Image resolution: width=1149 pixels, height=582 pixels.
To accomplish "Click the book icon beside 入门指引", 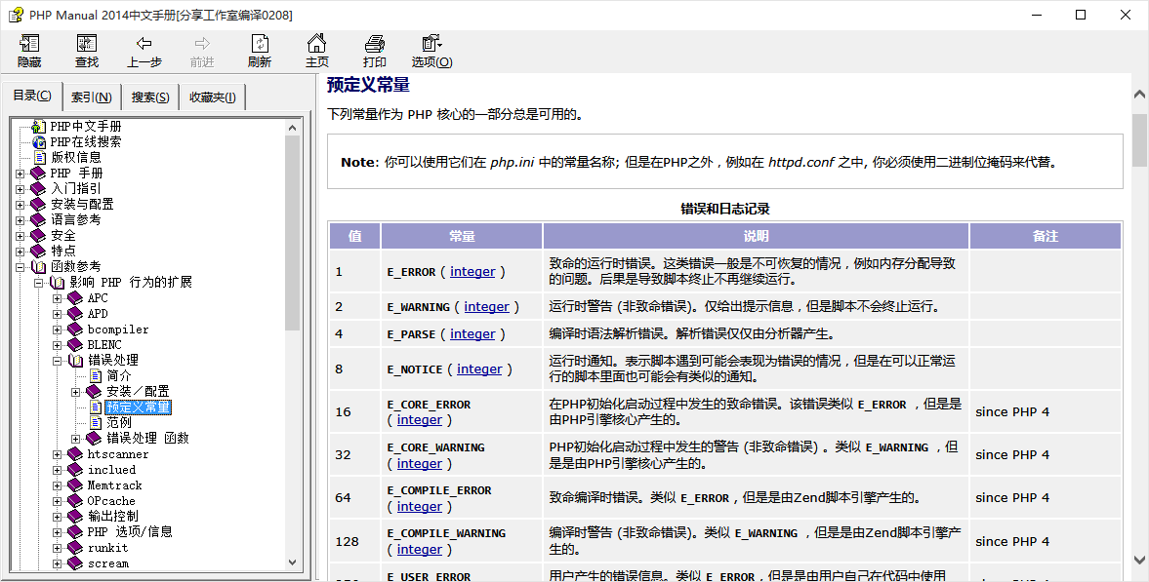I will tap(38, 188).
